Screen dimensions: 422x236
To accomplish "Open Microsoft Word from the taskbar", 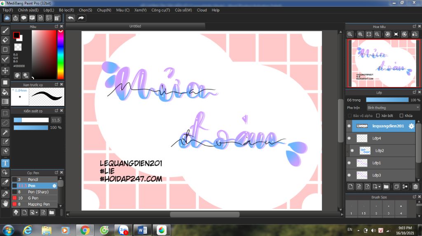I will (x=142, y=230).
